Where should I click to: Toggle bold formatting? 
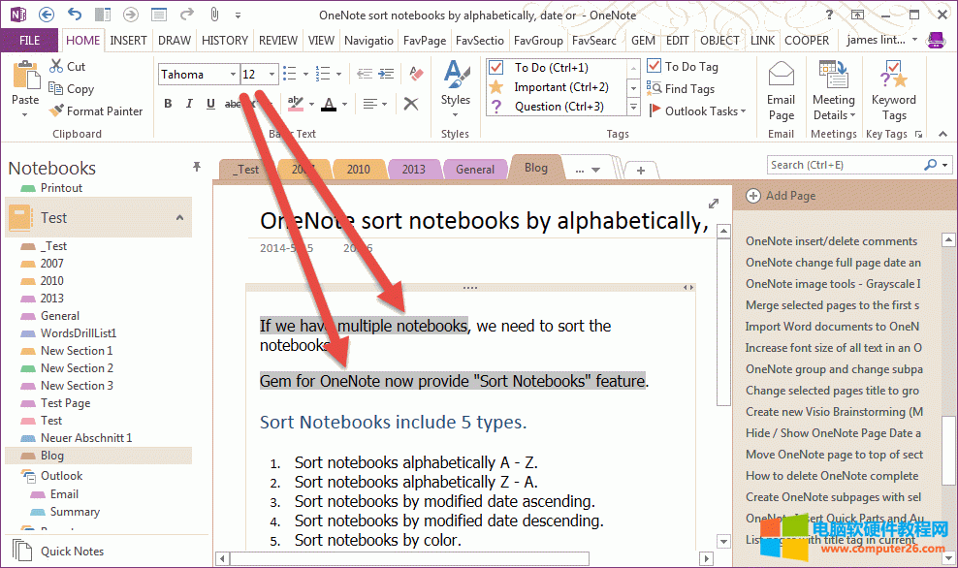tap(167, 103)
